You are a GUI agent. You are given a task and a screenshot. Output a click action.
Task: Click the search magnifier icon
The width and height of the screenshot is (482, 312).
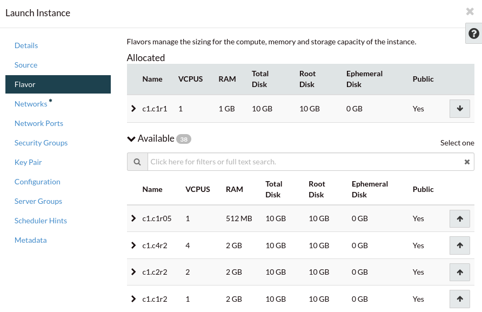pos(137,162)
